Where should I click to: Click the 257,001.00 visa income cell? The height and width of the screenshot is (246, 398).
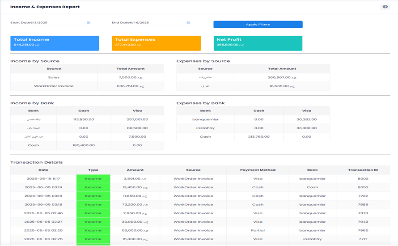pyautogui.click(x=137, y=119)
